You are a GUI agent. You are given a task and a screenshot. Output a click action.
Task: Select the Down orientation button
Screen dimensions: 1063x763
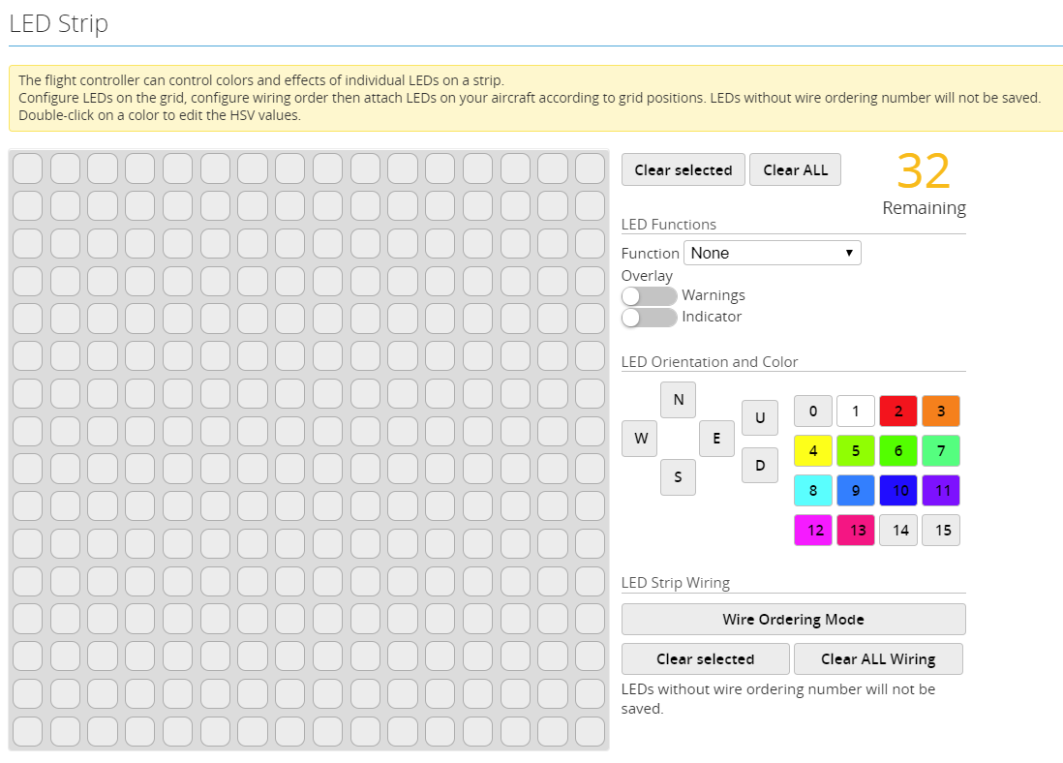(760, 465)
